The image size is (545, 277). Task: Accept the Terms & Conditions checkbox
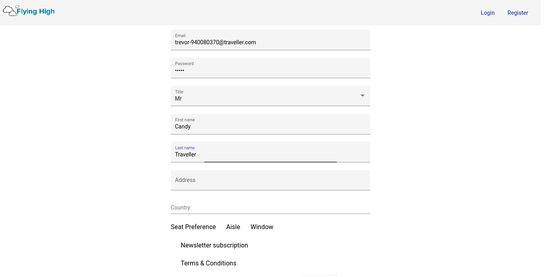coord(175,263)
